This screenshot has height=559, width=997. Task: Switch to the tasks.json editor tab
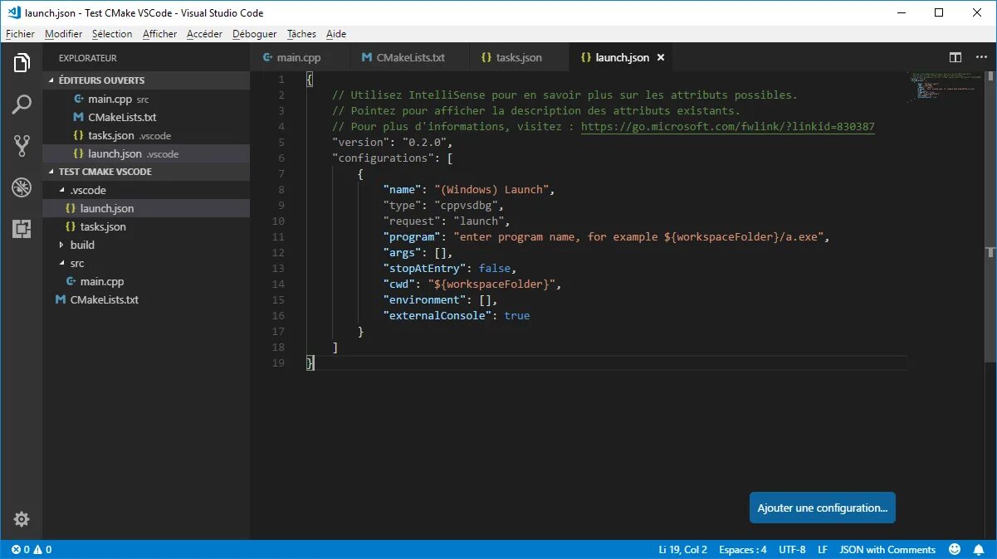(519, 57)
